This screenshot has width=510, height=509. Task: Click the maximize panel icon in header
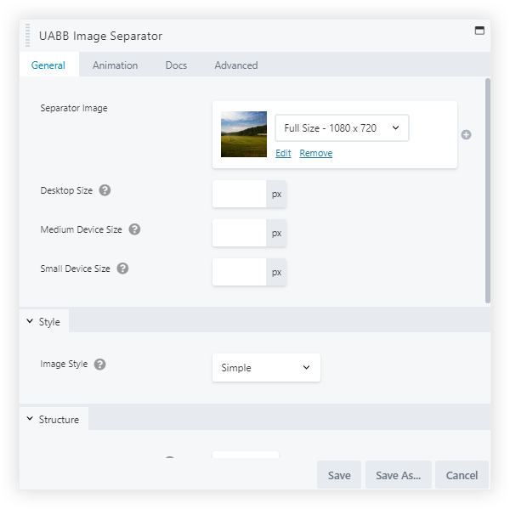[479, 31]
